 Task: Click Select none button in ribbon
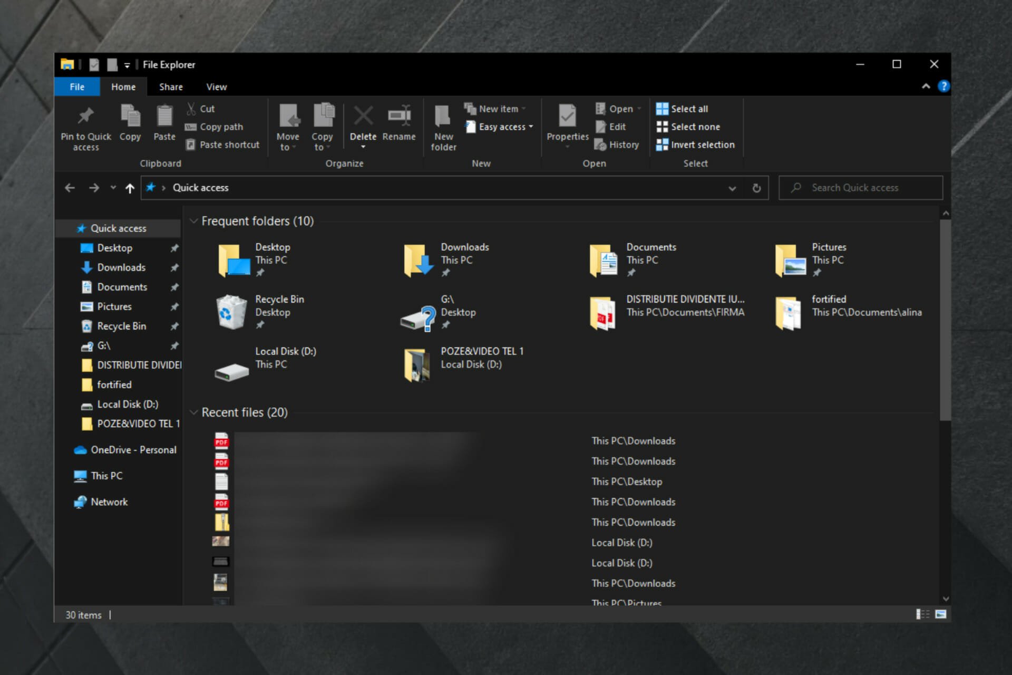[x=687, y=127]
